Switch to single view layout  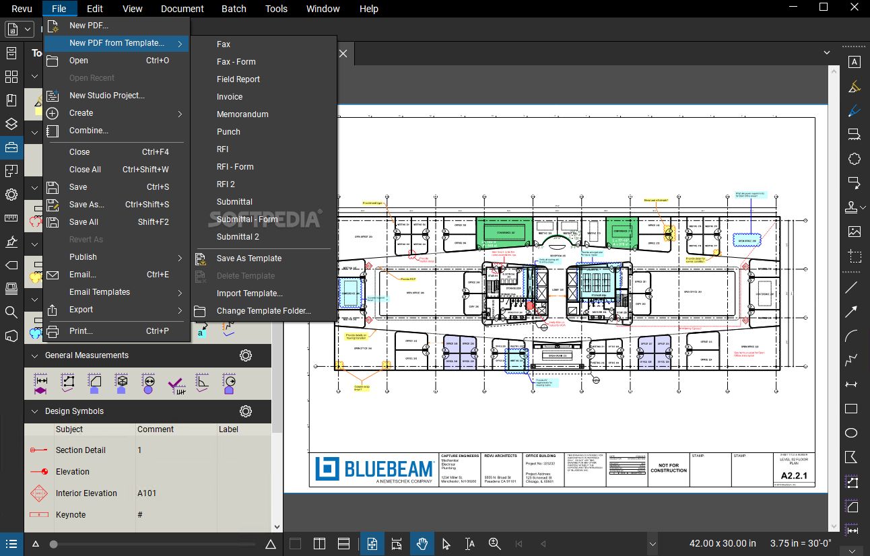point(295,544)
